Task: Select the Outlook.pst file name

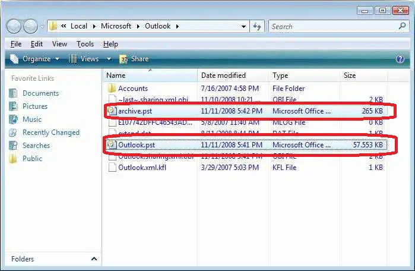Action: [137, 145]
